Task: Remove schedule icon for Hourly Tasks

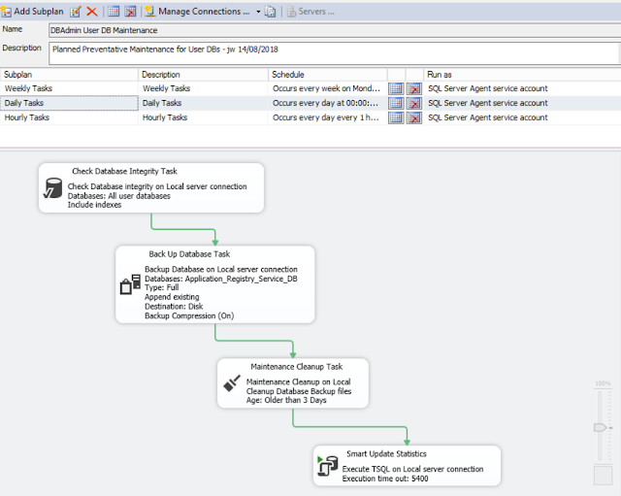Action: (414, 117)
